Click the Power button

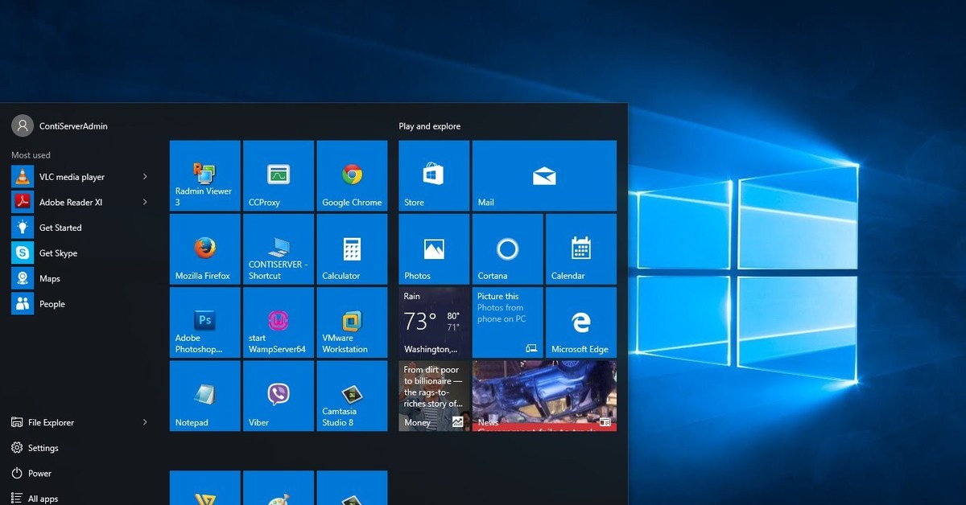coord(39,474)
